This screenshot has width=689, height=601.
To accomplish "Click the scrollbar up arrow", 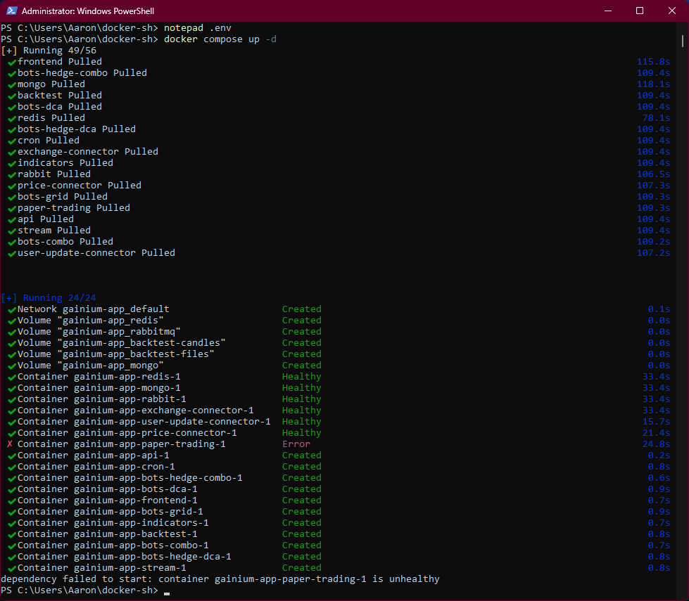I will (x=683, y=27).
